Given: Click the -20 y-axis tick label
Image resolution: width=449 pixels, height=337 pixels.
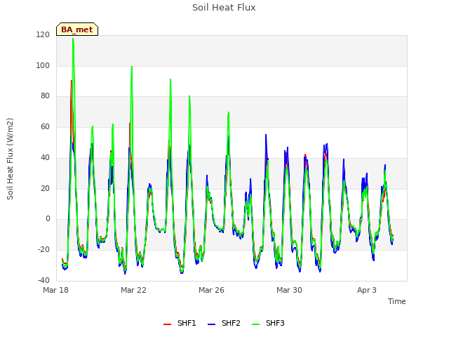Looking at the screenshot, I should pos(43,250).
